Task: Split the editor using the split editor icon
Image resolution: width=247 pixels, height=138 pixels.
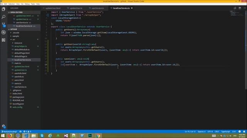Action: click(240, 8)
